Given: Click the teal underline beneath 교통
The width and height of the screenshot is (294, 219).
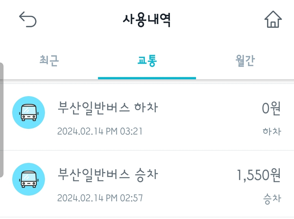Looking at the screenshot, I should click(147, 78).
